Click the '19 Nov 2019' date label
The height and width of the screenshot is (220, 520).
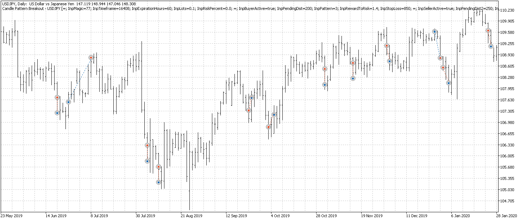tap(372, 216)
